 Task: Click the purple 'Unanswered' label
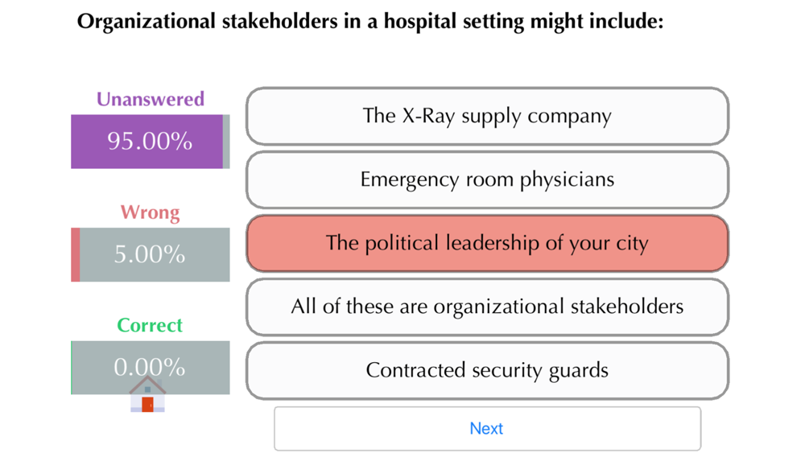[x=151, y=99]
